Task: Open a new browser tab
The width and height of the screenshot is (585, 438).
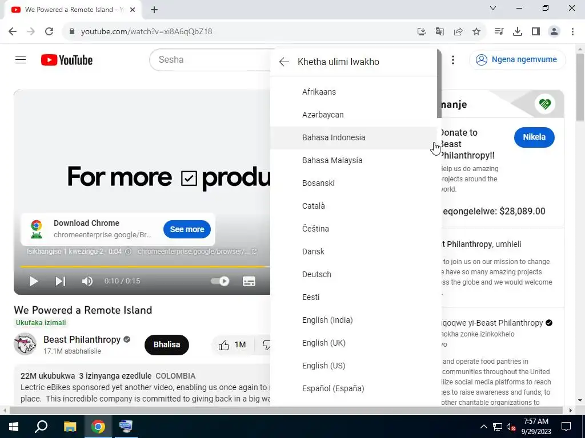Action: coord(154,10)
